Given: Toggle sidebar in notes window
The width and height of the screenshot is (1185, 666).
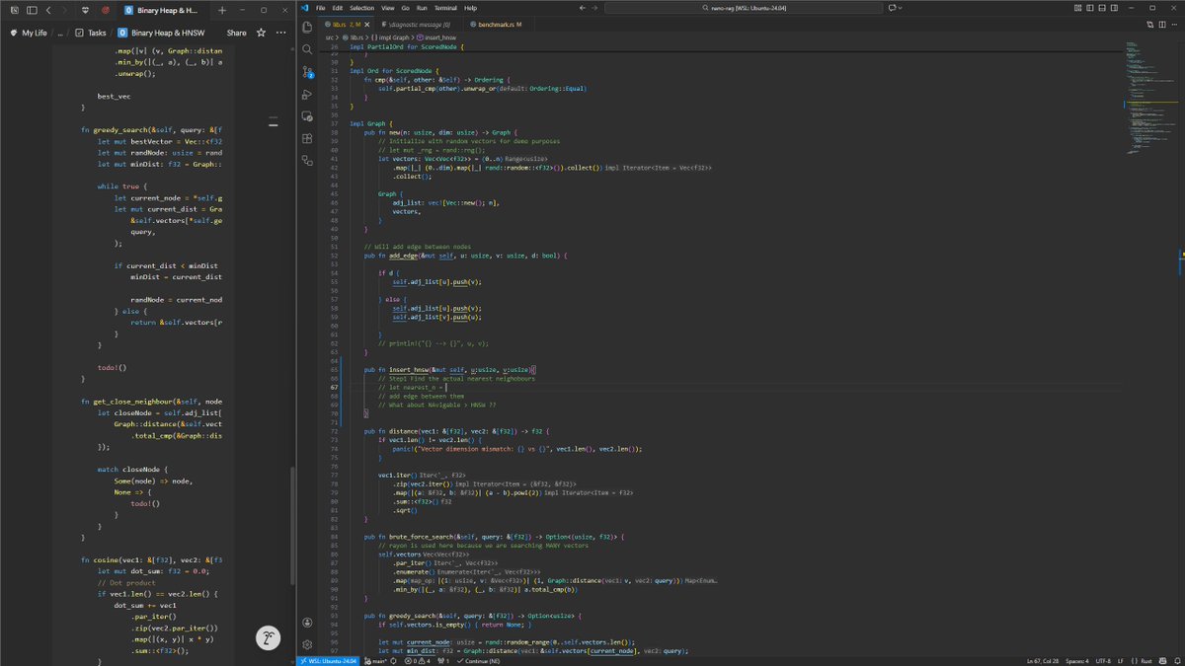Looking at the screenshot, I should [x=33, y=9].
